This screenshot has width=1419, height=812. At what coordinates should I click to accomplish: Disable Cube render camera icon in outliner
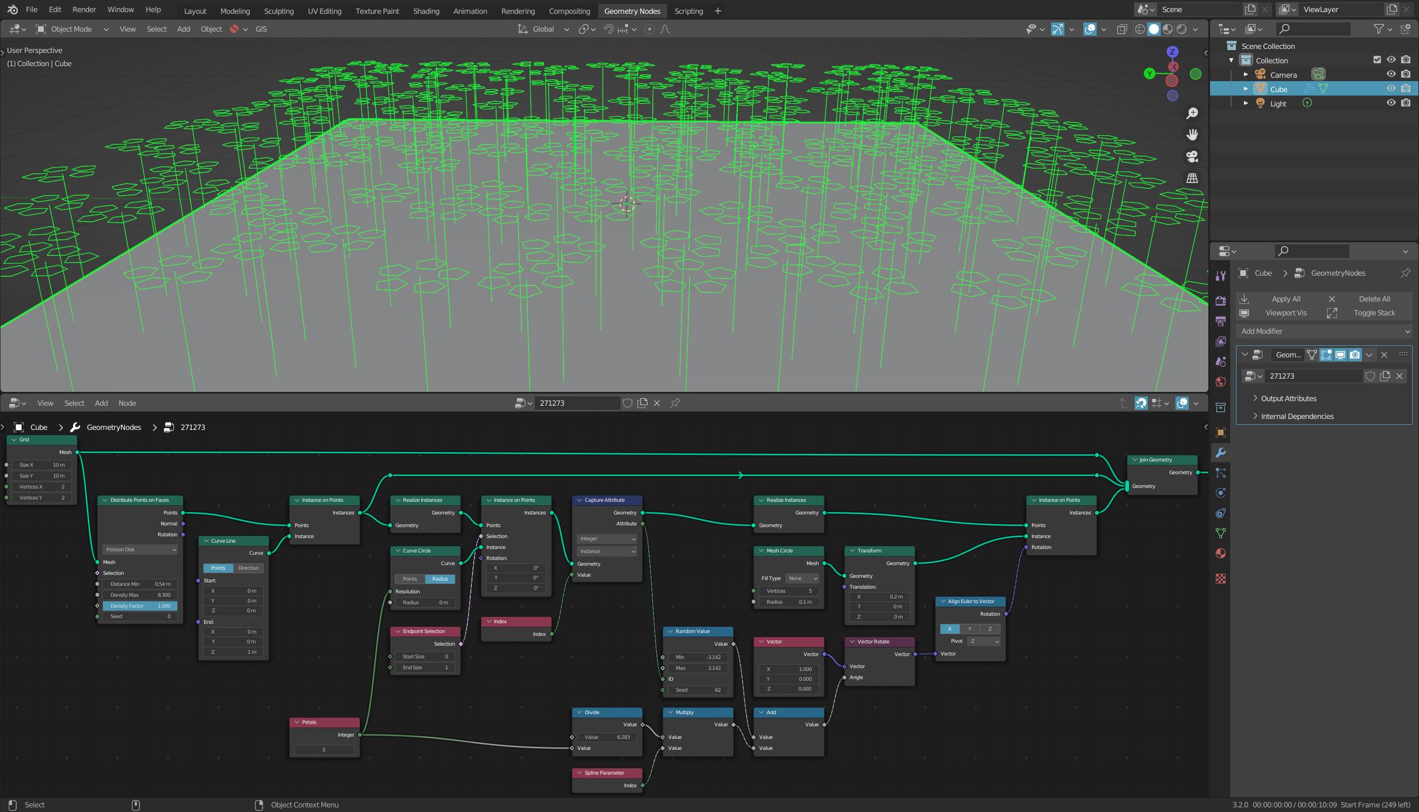point(1406,89)
